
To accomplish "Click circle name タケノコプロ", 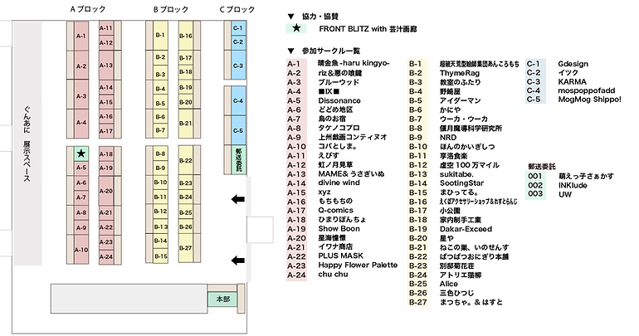I will (339, 128).
